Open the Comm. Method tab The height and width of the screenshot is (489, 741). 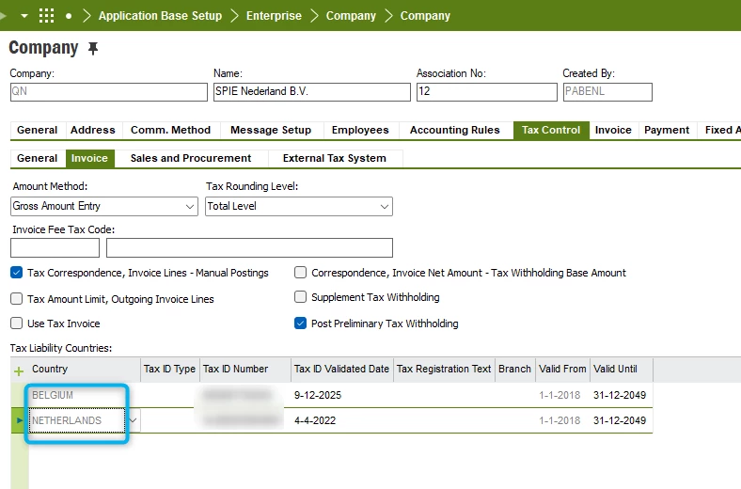[x=170, y=130]
